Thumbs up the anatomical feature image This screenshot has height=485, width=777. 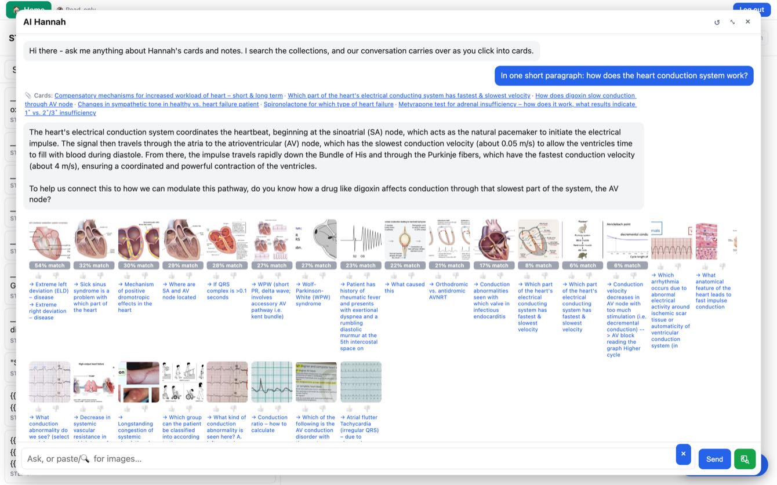(x=705, y=267)
